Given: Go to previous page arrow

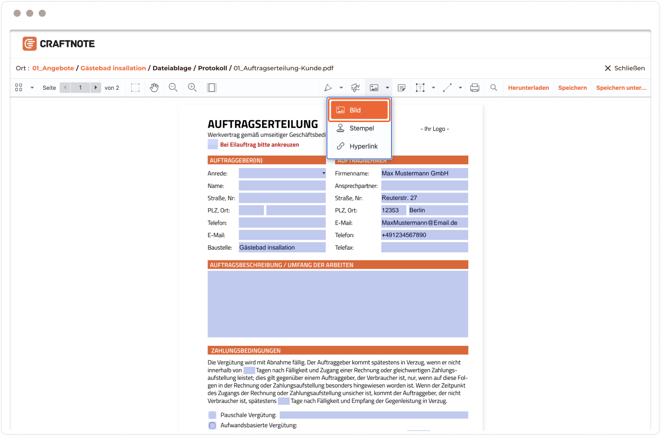Looking at the screenshot, I should [x=65, y=87].
